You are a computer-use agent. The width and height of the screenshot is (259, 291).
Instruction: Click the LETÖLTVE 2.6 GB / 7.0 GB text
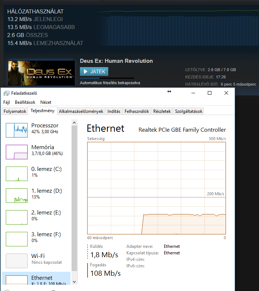point(211,70)
